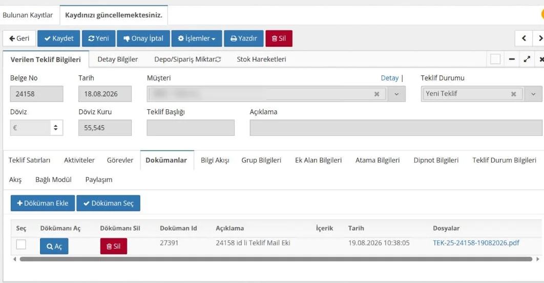Cancel approval with Onay İptal
The width and height of the screenshot is (544, 283).
[143, 38]
